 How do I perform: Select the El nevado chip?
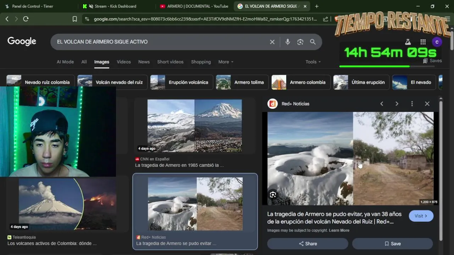coord(414,82)
